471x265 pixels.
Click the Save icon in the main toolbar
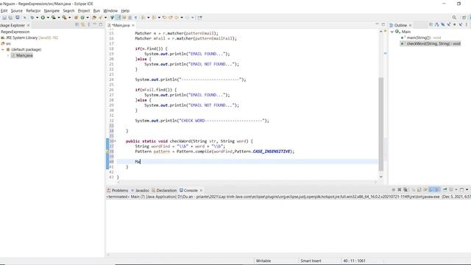point(4,18)
